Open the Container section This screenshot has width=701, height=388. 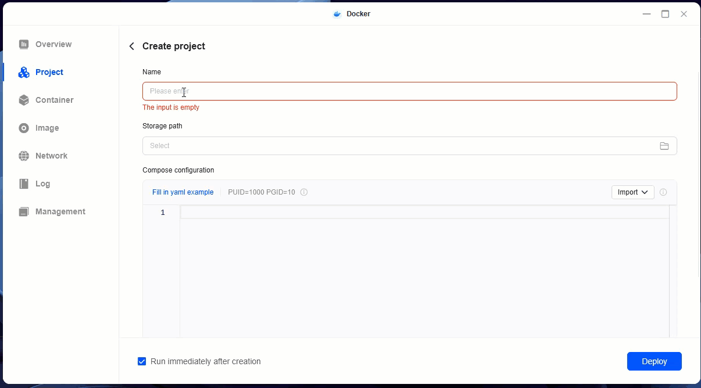pos(54,100)
